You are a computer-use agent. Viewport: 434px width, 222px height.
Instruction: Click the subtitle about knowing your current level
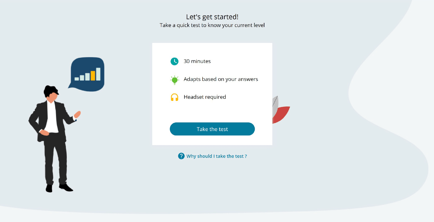tap(212, 25)
